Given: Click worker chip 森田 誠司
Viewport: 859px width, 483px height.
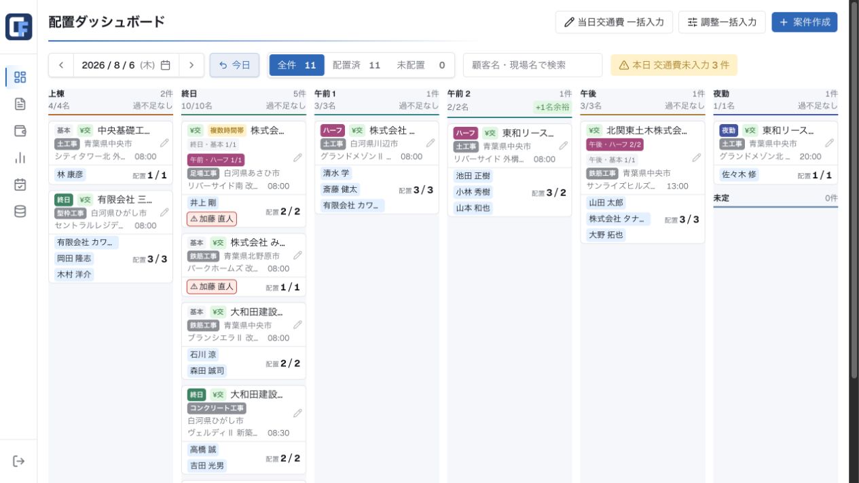Looking at the screenshot, I should [x=207, y=370].
